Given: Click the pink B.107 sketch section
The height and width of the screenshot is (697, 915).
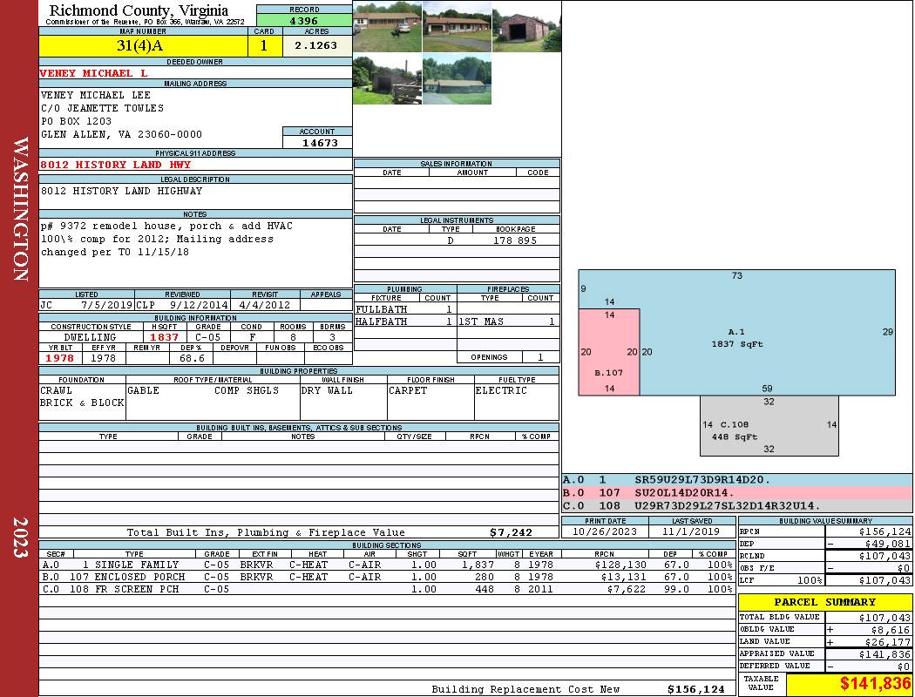Looking at the screenshot, I should click(x=609, y=352).
